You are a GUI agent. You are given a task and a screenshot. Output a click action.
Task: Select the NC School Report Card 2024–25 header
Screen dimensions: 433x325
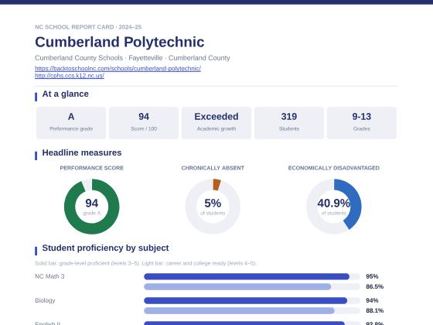pyautogui.click(x=88, y=27)
